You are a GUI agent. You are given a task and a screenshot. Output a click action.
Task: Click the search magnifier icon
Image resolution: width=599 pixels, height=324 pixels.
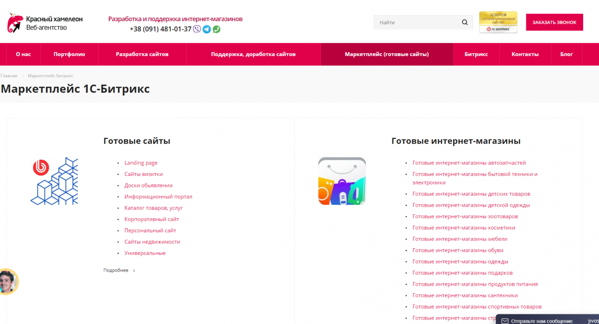click(465, 22)
